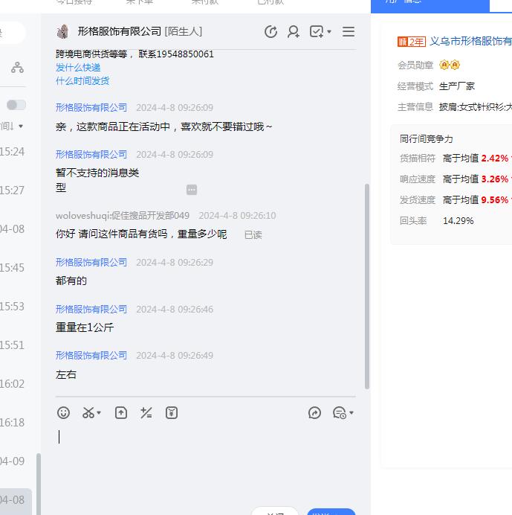Click the file upload icon
Image resolution: width=512 pixels, height=515 pixels.
[120, 412]
